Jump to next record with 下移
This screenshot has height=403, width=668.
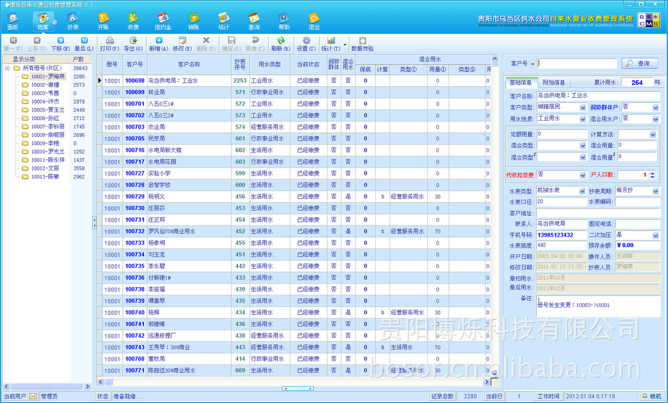pyautogui.click(x=60, y=44)
